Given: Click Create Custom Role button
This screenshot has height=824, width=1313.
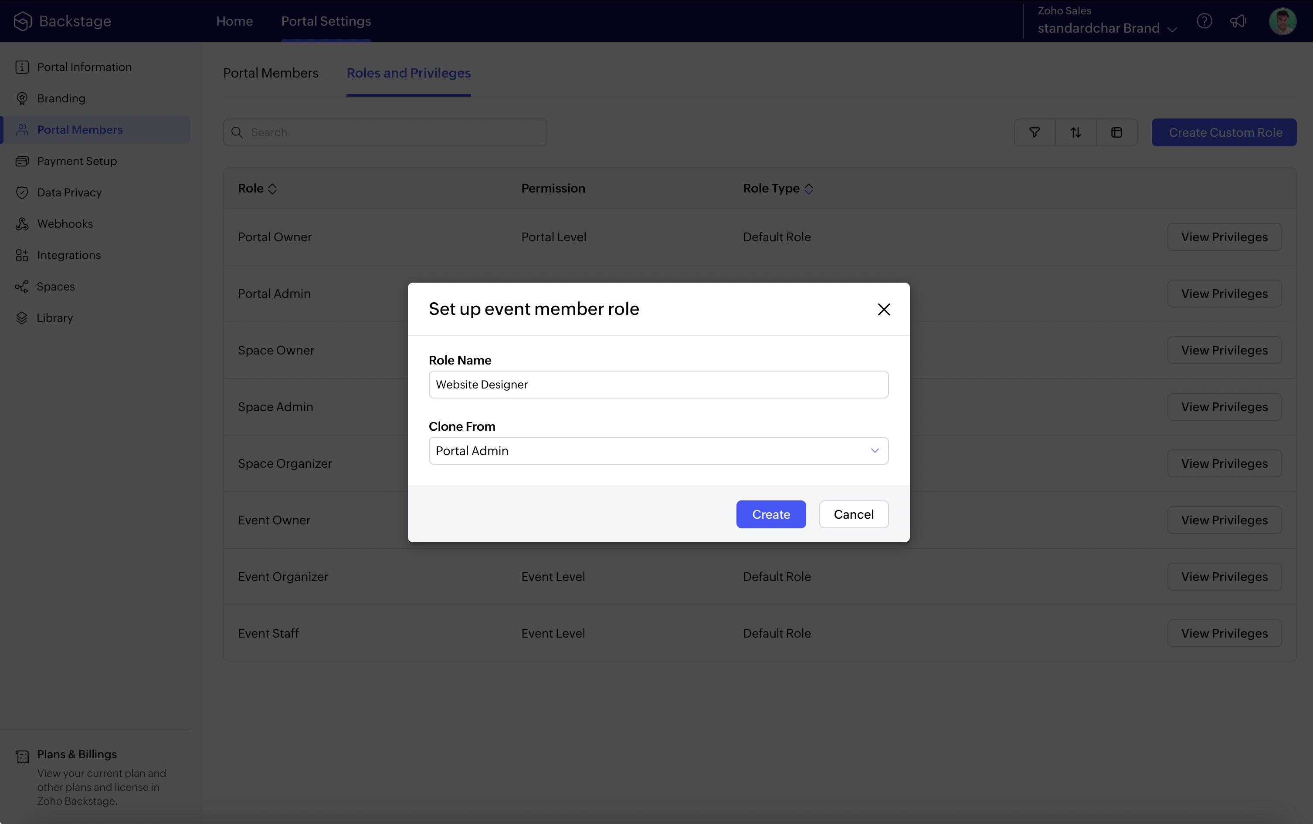Looking at the screenshot, I should pos(1224,132).
